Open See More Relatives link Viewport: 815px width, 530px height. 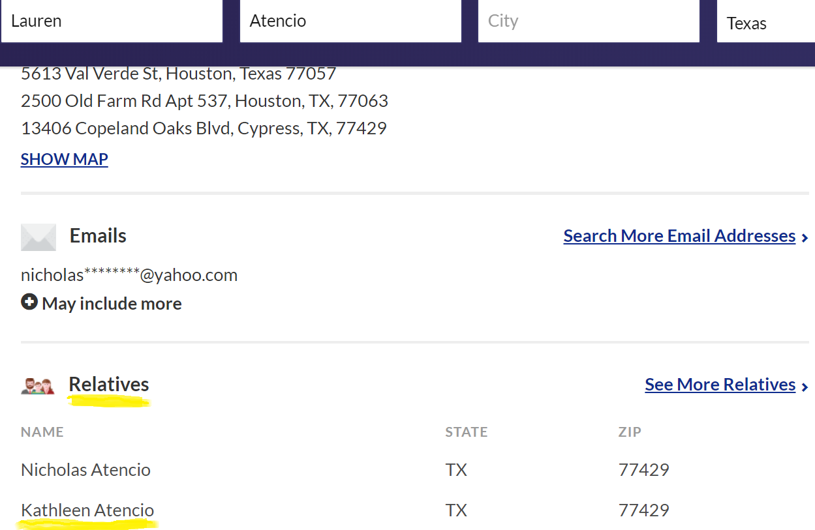coord(720,385)
